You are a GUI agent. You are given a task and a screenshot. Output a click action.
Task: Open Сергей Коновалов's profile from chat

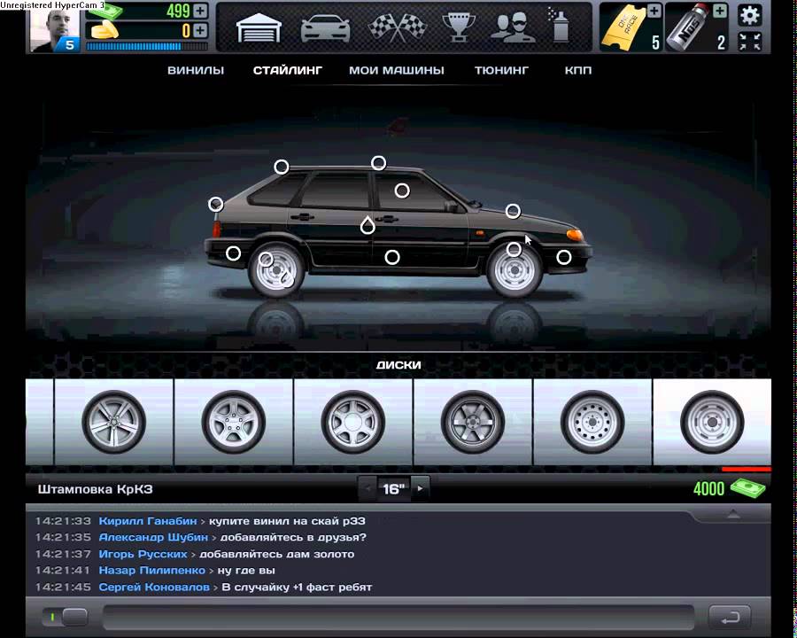[154, 587]
